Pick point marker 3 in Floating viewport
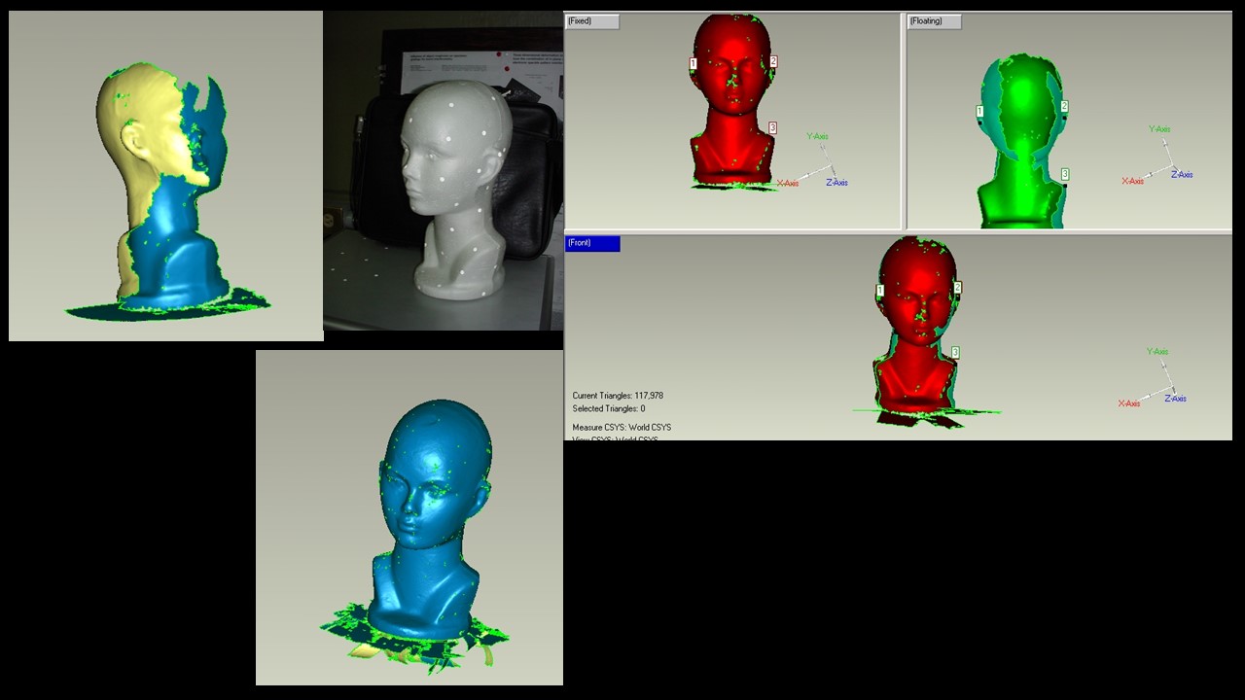Viewport: 1245px width, 700px height. 1065,174
